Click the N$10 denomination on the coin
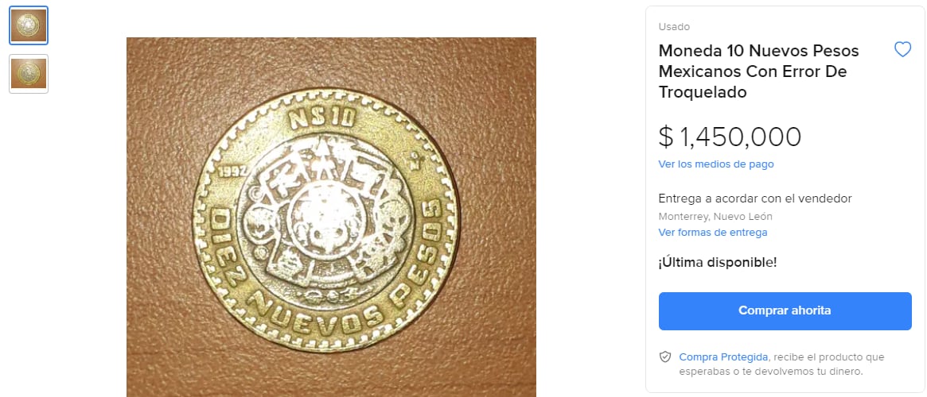Viewport: 927px width, 397px height. coord(322,119)
